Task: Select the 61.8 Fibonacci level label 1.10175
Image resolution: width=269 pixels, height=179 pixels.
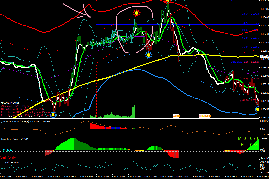Action: (x=250, y=38)
